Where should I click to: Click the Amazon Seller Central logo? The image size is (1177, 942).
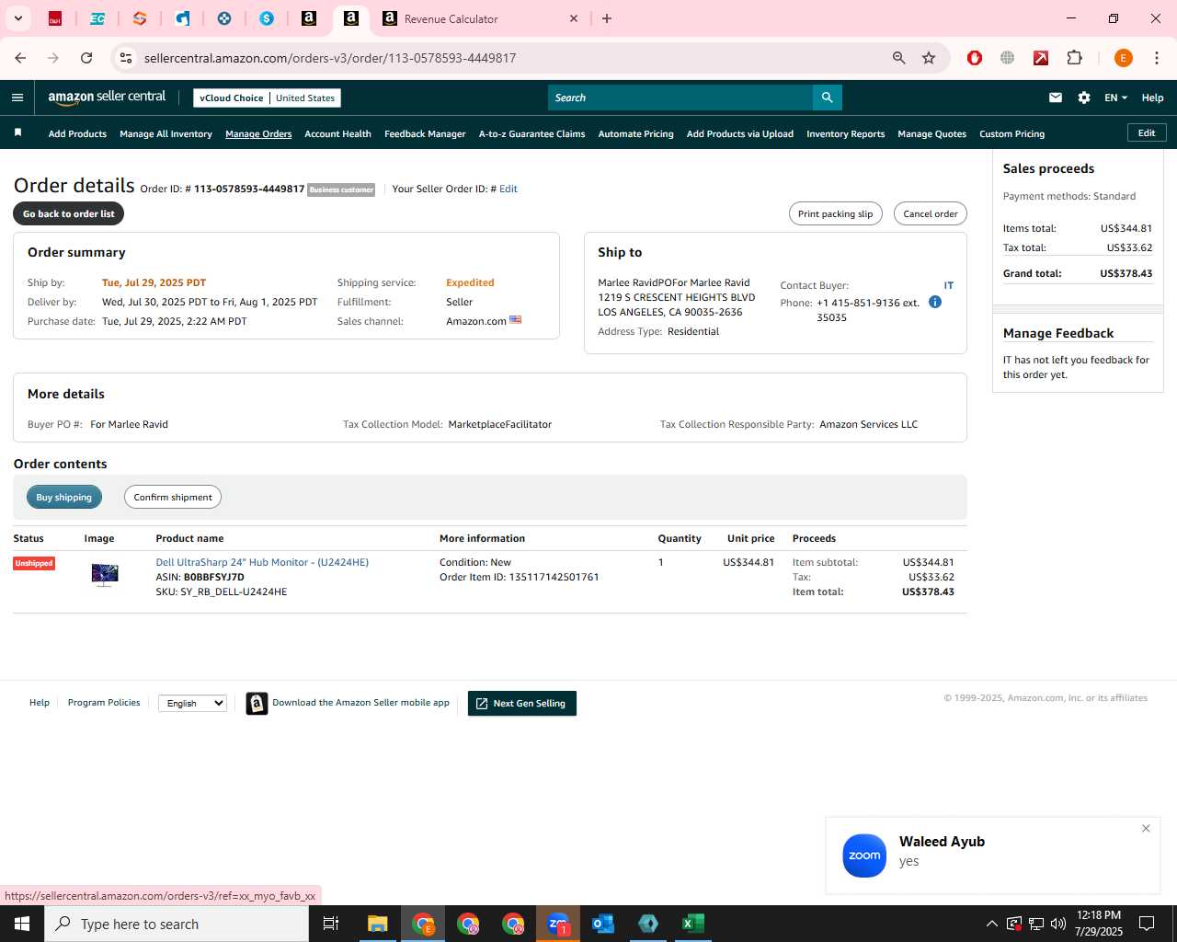107,97
